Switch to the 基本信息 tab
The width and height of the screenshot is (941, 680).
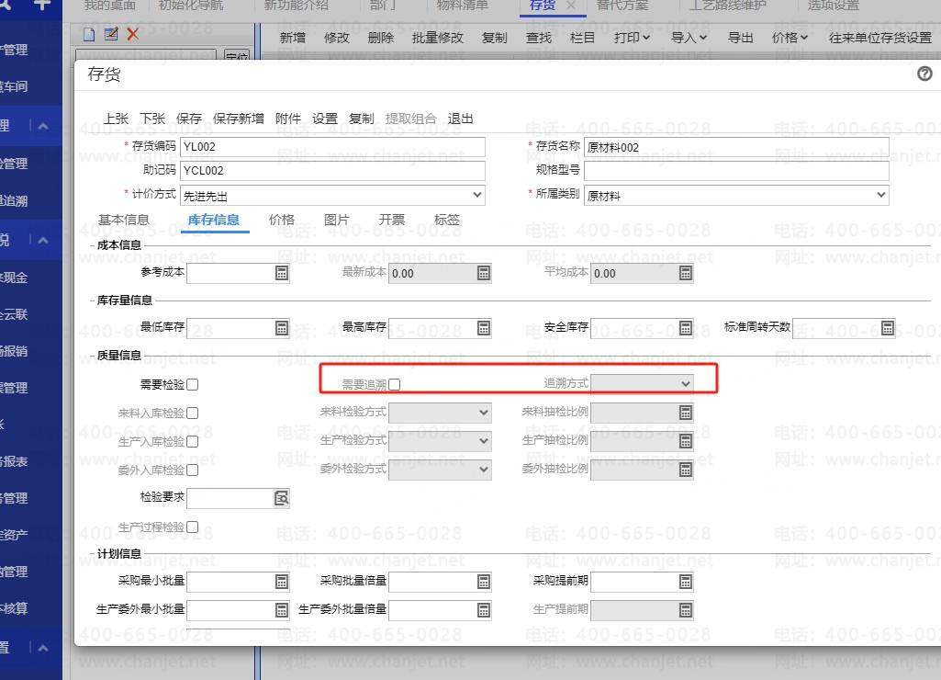[x=124, y=220]
